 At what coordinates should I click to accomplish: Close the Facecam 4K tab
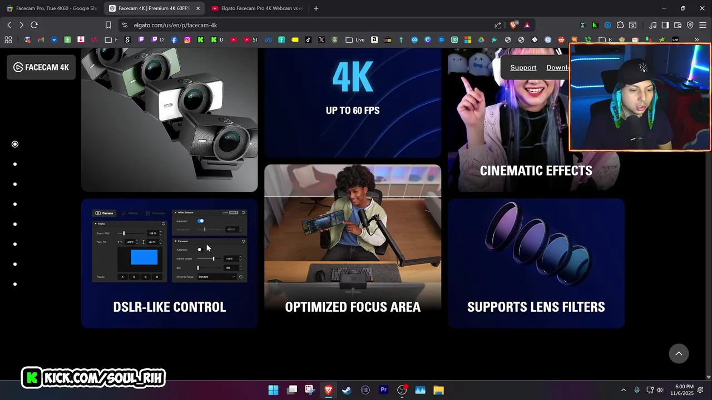pyautogui.click(x=198, y=8)
